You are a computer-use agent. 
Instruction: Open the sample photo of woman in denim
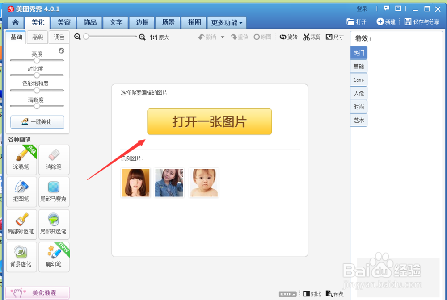coord(169,183)
